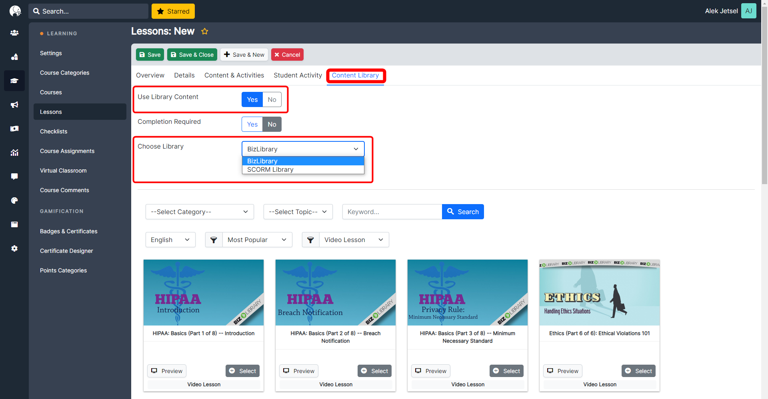Open the users group sidebar icon
The width and height of the screenshot is (768, 399).
14,33
